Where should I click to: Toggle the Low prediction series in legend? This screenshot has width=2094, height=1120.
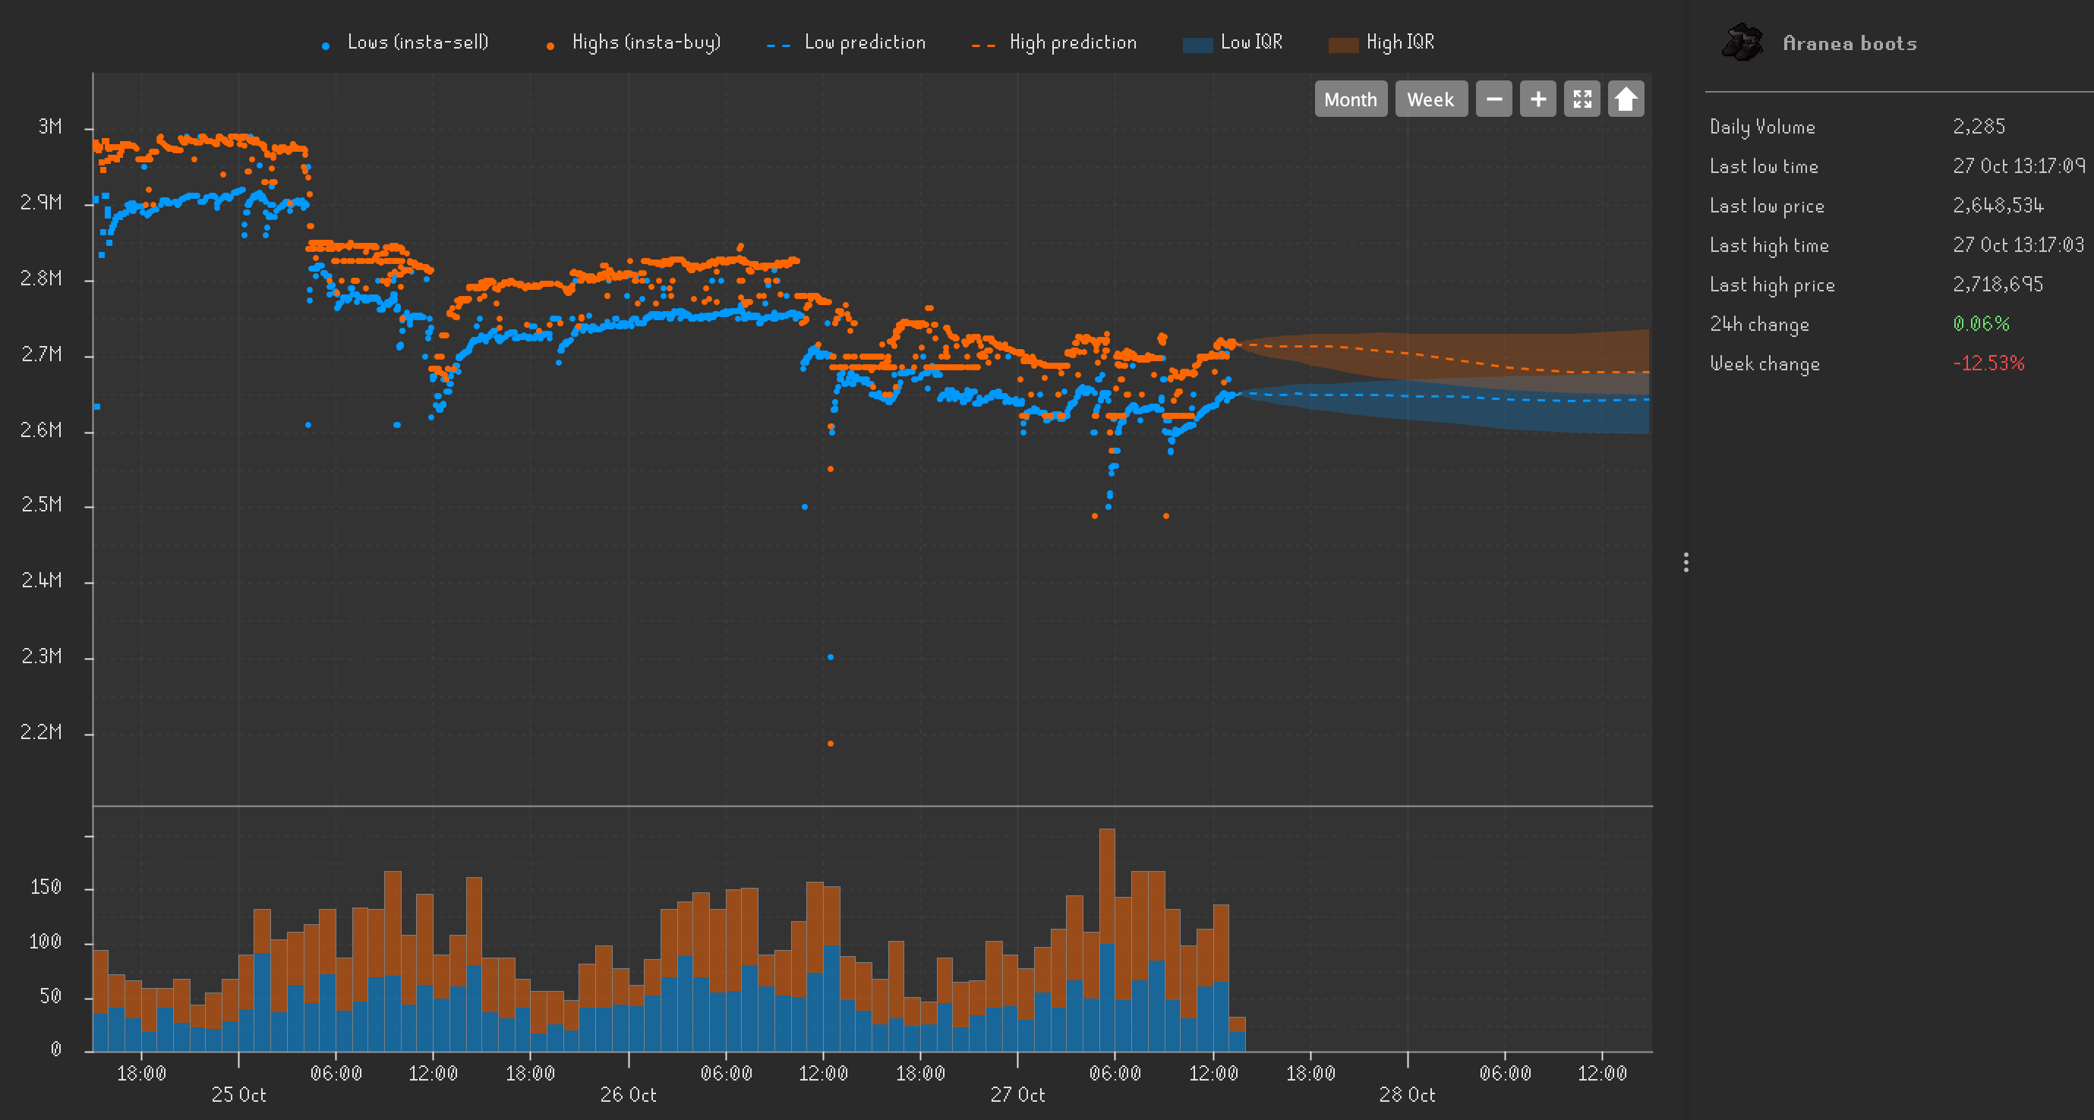pos(864,42)
